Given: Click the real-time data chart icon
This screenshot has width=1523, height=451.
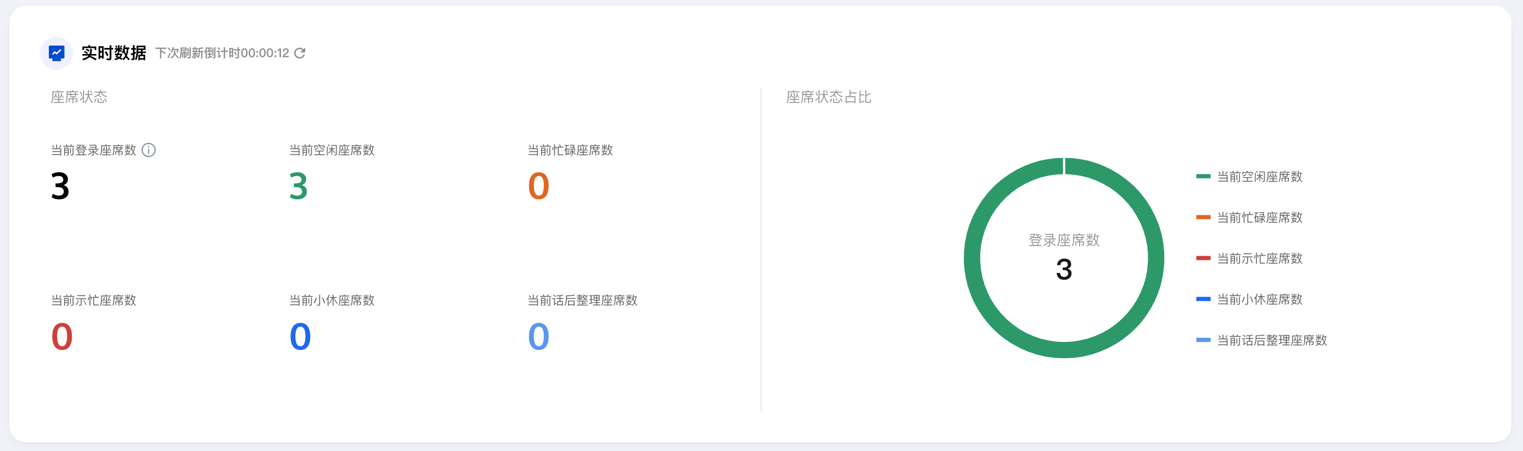Looking at the screenshot, I should [x=56, y=53].
